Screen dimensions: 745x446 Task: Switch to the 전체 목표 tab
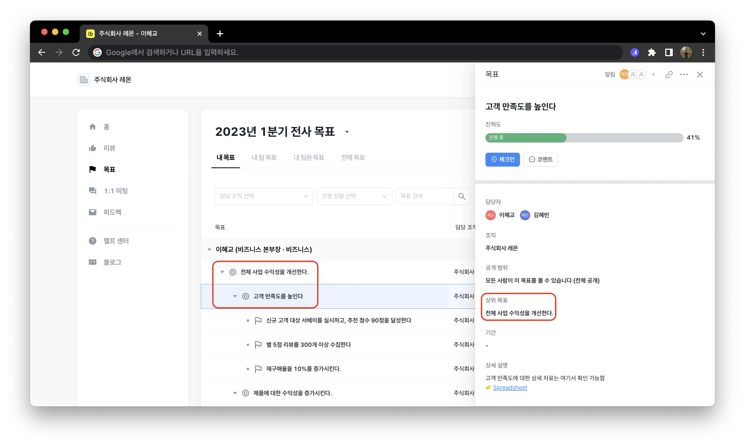coord(353,157)
